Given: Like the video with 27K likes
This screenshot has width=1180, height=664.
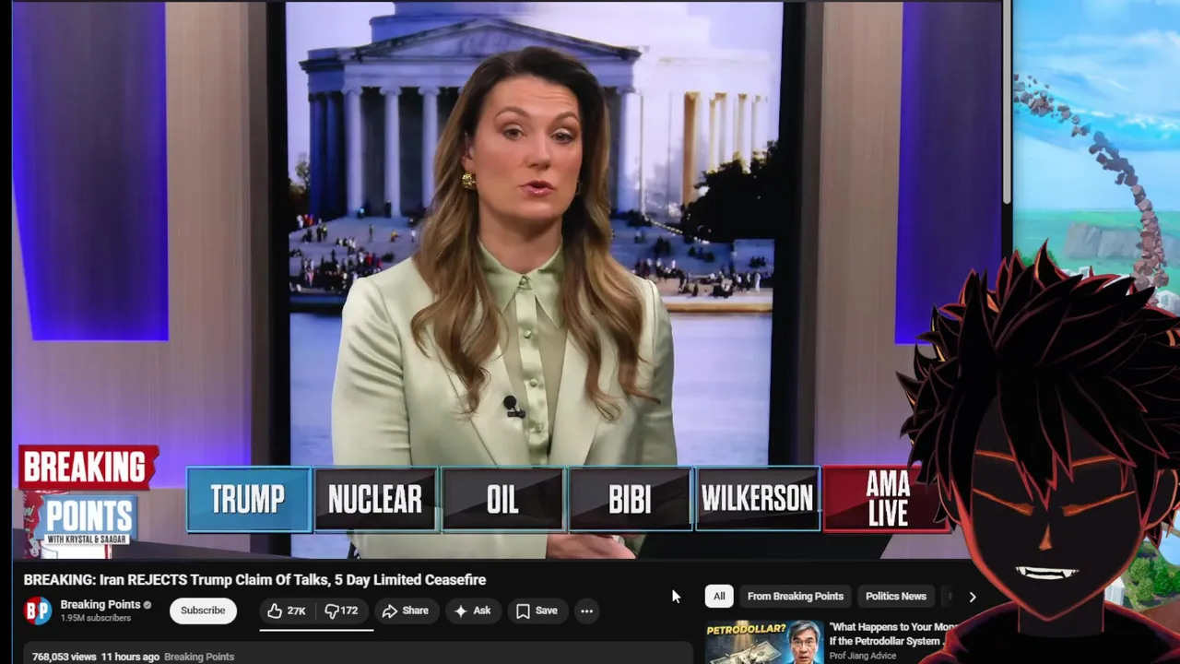Looking at the screenshot, I should (x=287, y=611).
